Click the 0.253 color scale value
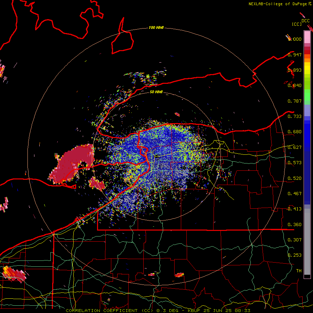This screenshot has width=313, height=313. pos(295,255)
